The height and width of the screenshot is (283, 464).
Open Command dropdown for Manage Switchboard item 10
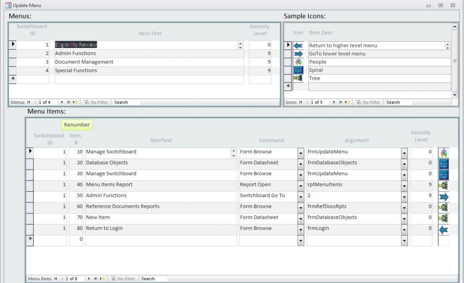(301, 153)
